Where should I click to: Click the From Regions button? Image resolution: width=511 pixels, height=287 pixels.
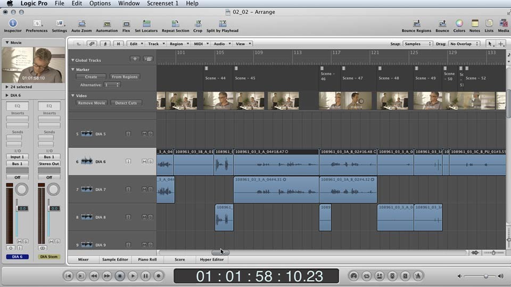(x=125, y=77)
